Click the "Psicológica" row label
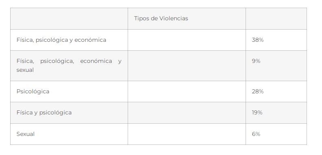 tap(33, 91)
